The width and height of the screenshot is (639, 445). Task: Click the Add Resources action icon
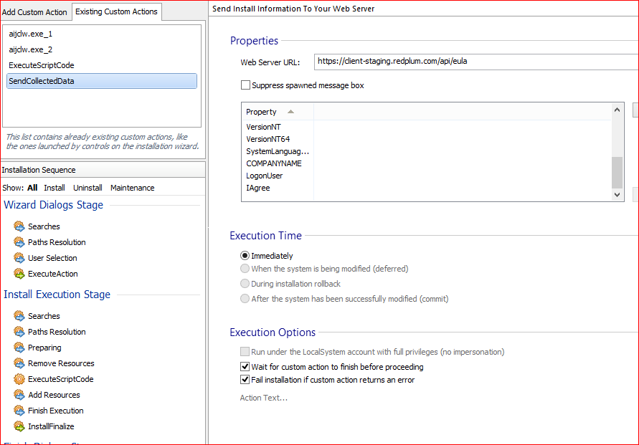[x=19, y=395]
